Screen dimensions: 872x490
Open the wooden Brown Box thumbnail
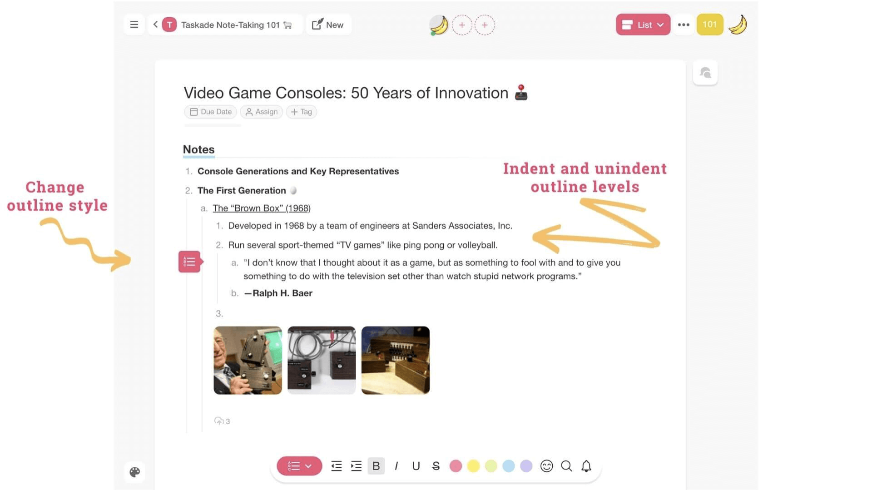(x=395, y=360)
